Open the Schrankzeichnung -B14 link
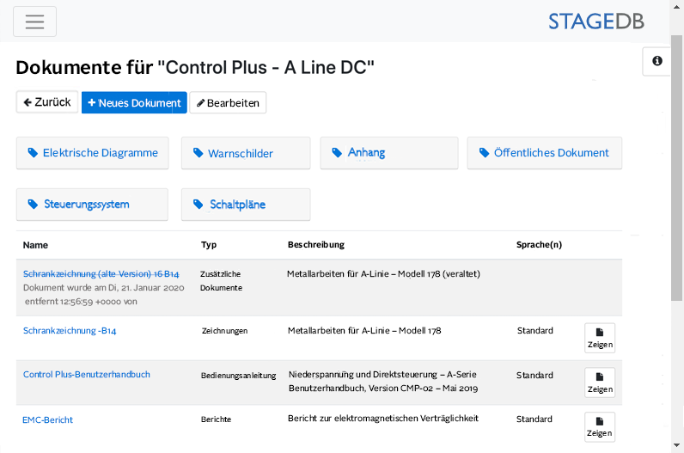684x453 pixels. (x=70, y=330)
